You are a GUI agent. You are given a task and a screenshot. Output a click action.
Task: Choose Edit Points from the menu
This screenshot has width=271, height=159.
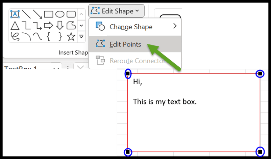pos(135,44)
